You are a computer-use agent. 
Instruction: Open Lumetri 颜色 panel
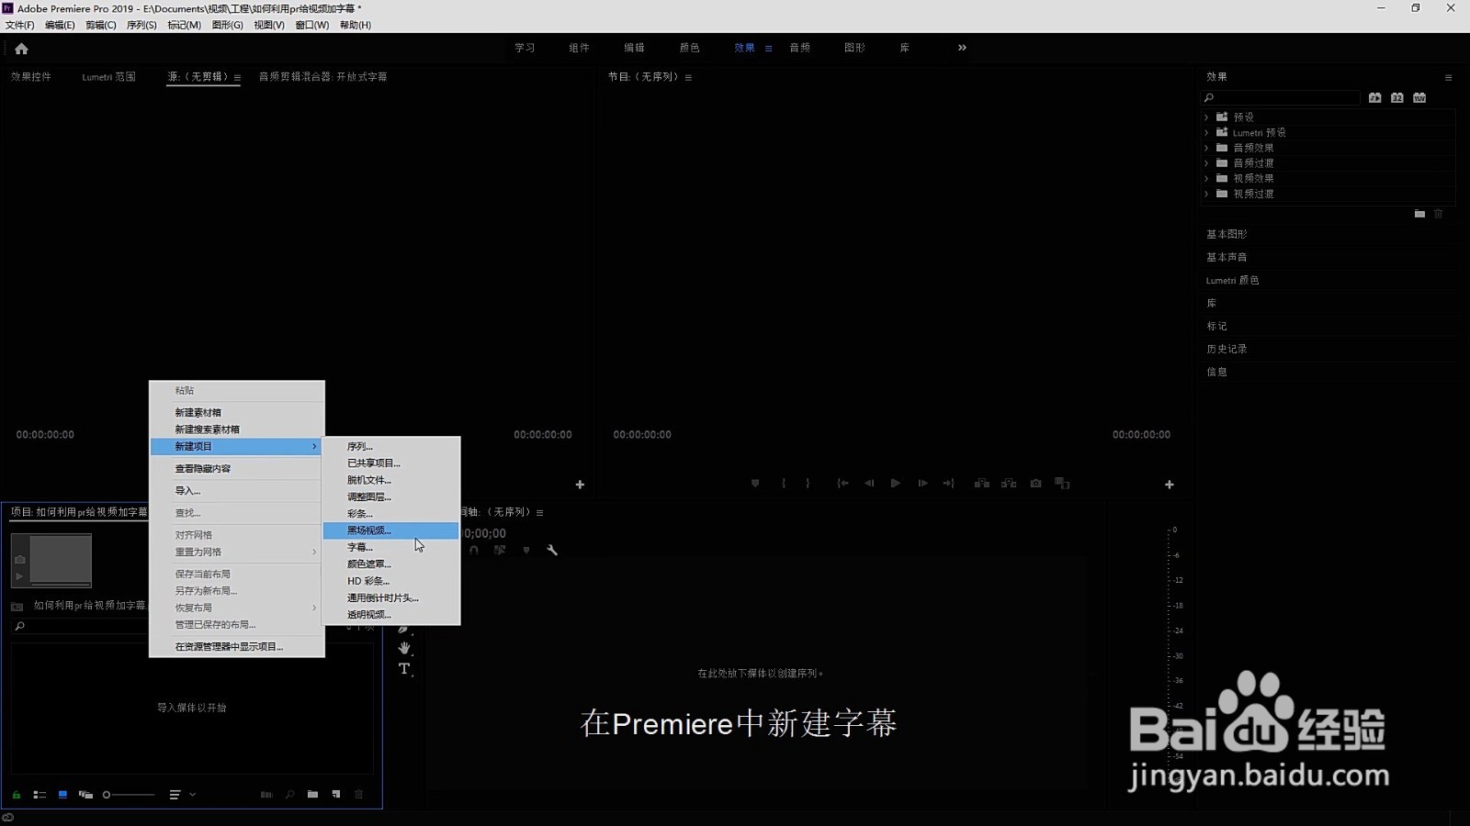coord(1232,280)
